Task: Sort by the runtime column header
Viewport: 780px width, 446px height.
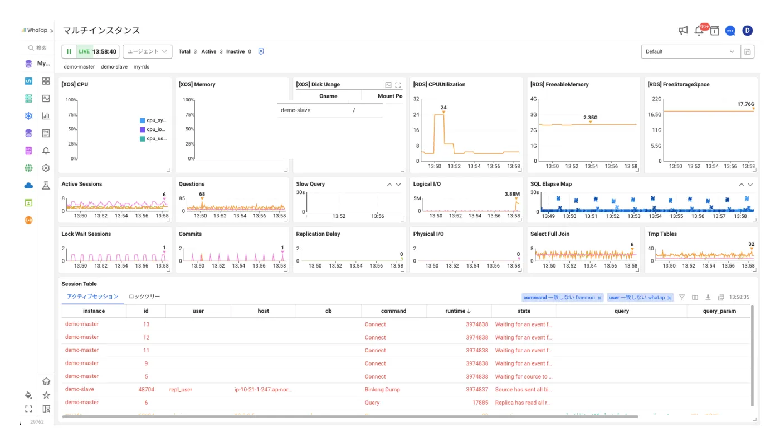Action: click(x=459, y=311)
